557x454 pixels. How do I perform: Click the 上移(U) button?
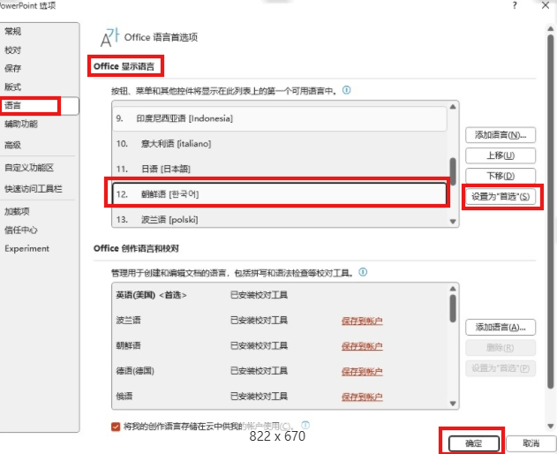(x=501, y=155)
